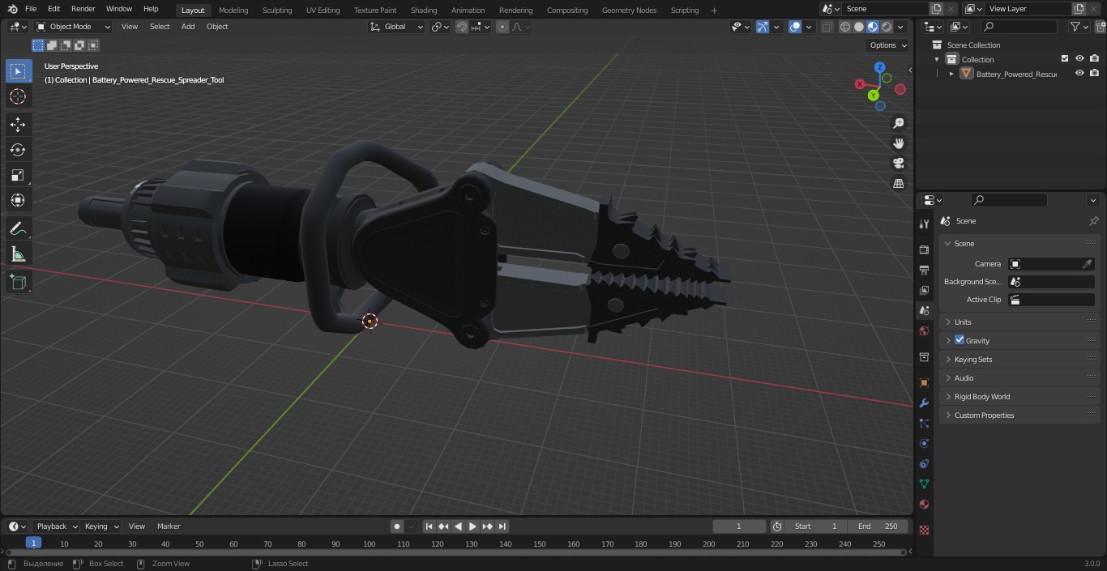1107x571 pixels.
Task: Open the File menu
Action: coord(31,9)
